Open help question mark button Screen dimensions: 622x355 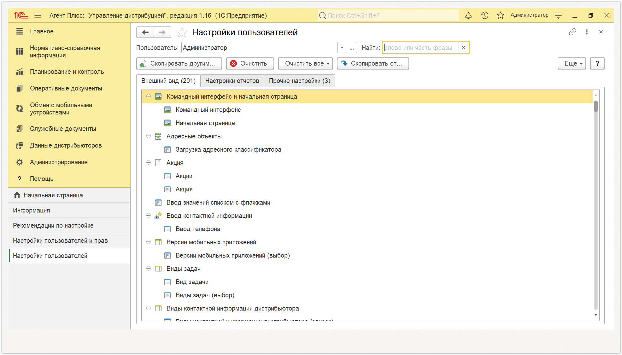coord(597,63)
